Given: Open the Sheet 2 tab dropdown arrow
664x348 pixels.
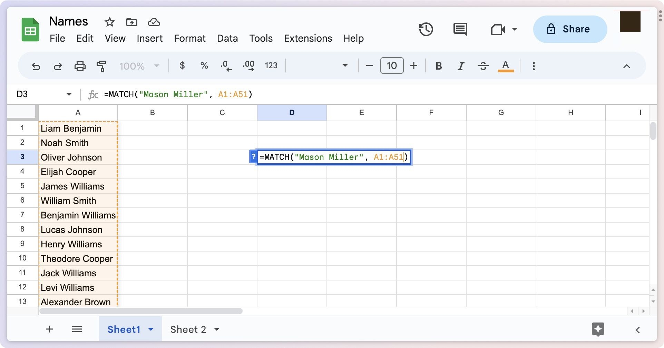Looking at the screenshot, I should click(x=217, y=329).
